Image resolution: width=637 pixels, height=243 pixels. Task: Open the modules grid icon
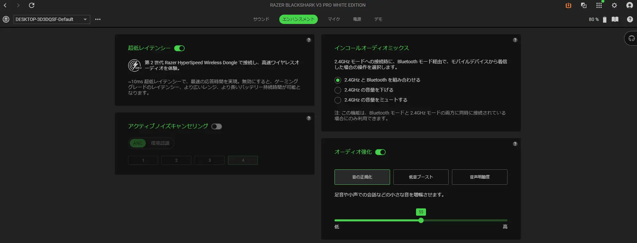point(599,5)
